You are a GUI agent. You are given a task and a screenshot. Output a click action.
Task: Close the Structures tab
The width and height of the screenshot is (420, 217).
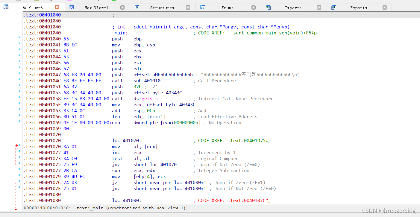click(188, 7)
